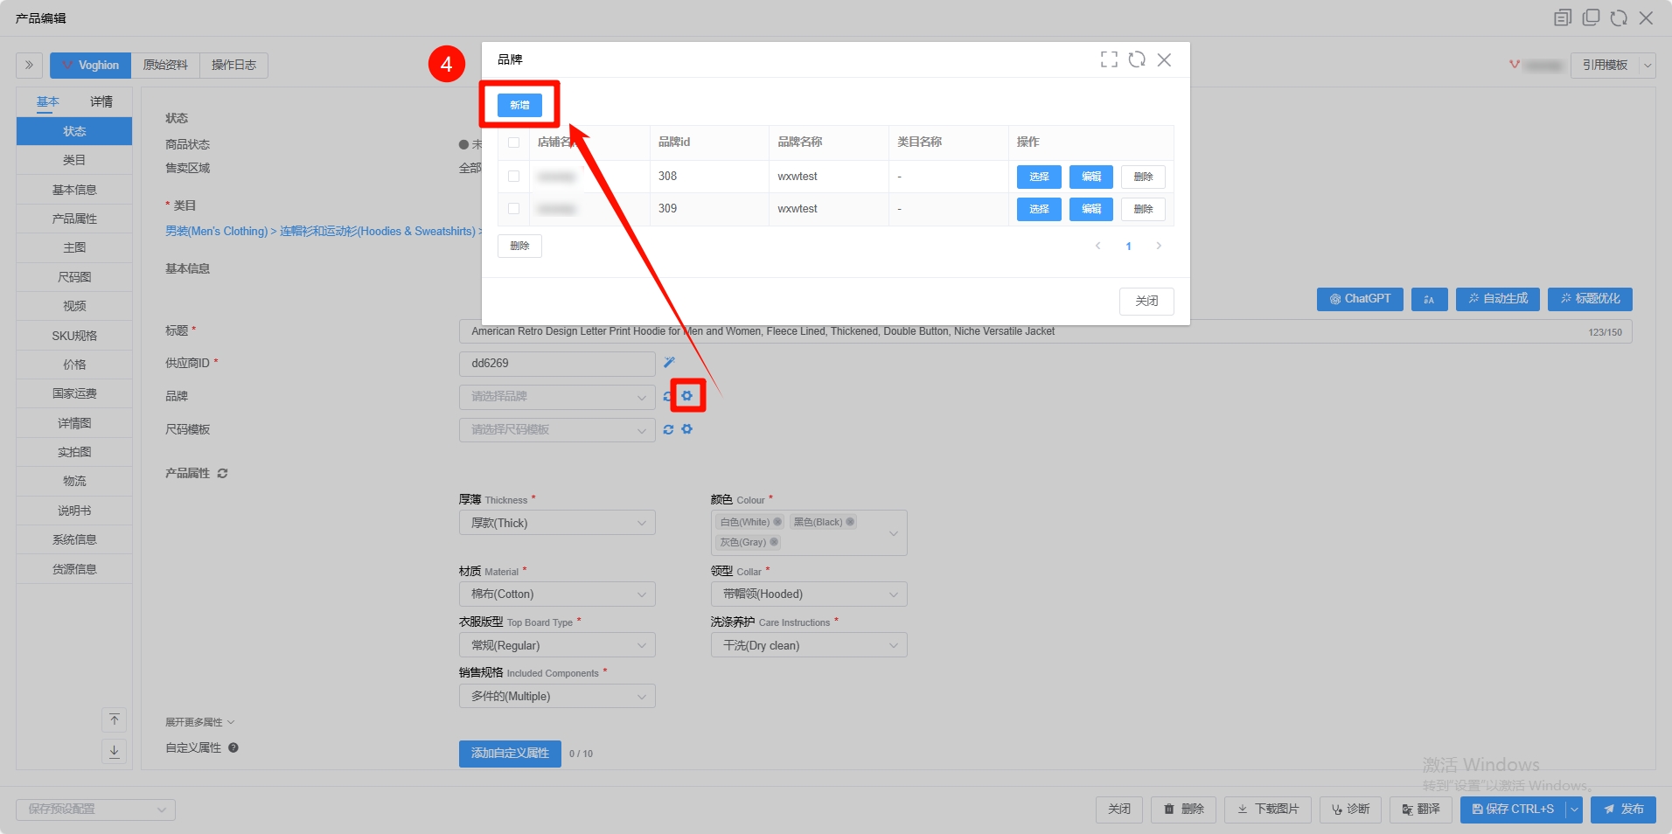This screenshot has height=834, width=1672.
Task: Click the magic wand beside supplier ID
Action: coord(669,363)
